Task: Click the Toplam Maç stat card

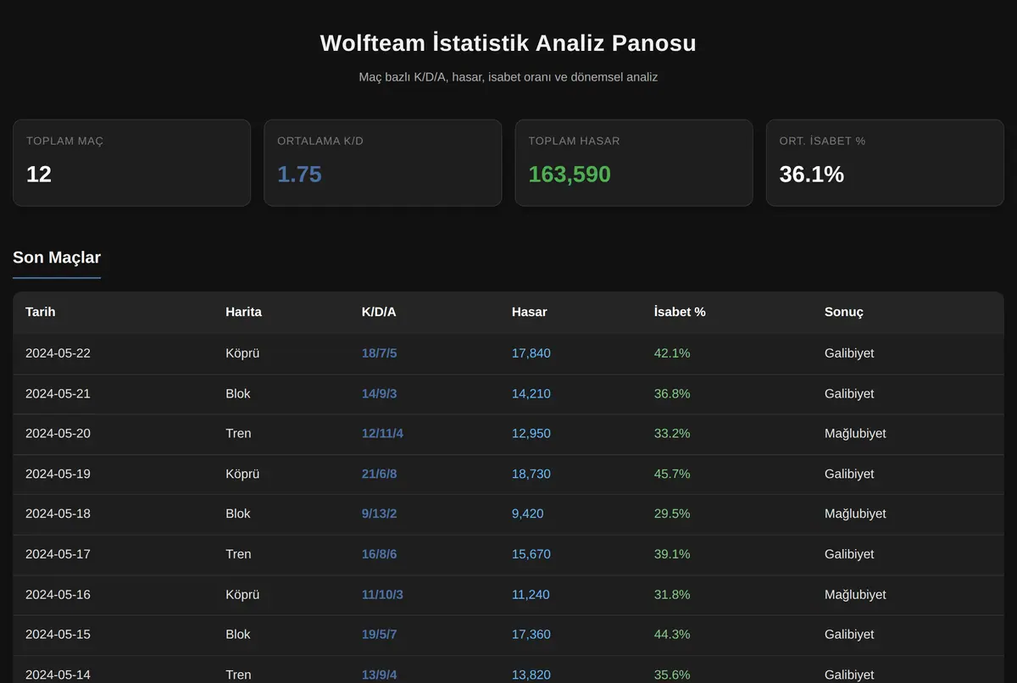Action: click(x=131, y=163)
